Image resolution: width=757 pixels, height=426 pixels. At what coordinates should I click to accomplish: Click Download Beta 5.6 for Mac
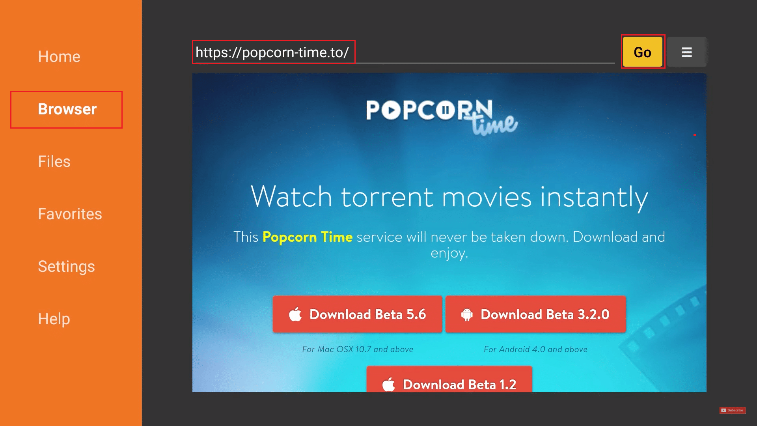pyautogui.click(x=357, y=314)
